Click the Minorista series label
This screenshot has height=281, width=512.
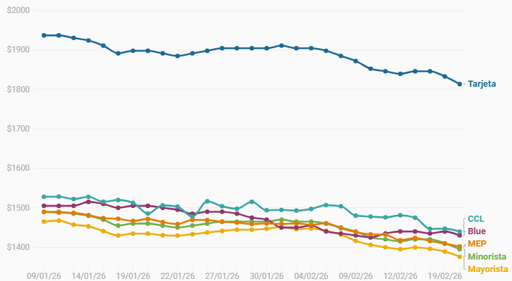487,256
